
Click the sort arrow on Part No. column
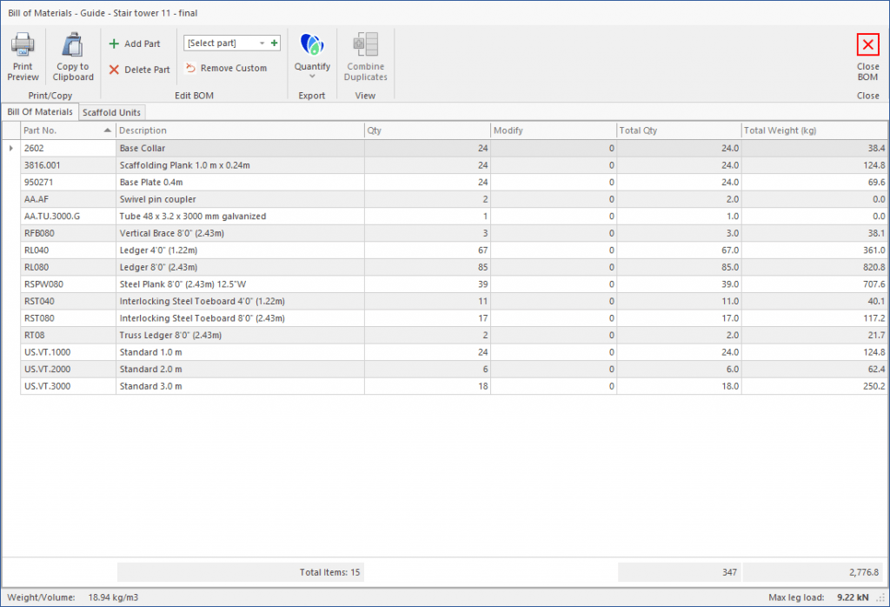pyautogui.click(x=109, y=130)
